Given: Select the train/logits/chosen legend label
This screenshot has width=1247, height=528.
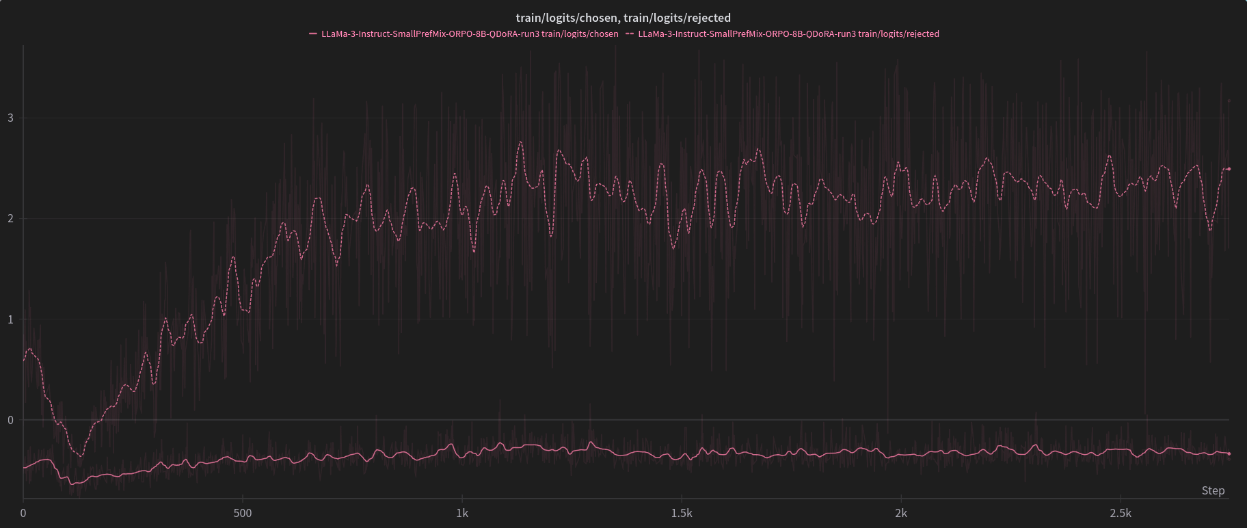Looking at the screenshot, I should [x=470, y=34].
